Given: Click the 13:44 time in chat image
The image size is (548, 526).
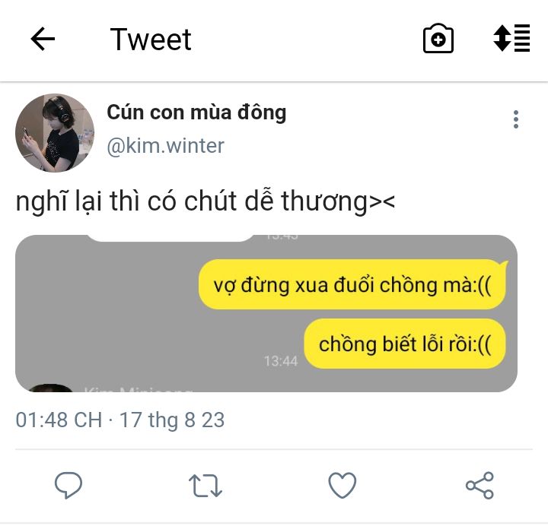Looking at the screenshot, I should pyautogui.click(x=281, y=361).
